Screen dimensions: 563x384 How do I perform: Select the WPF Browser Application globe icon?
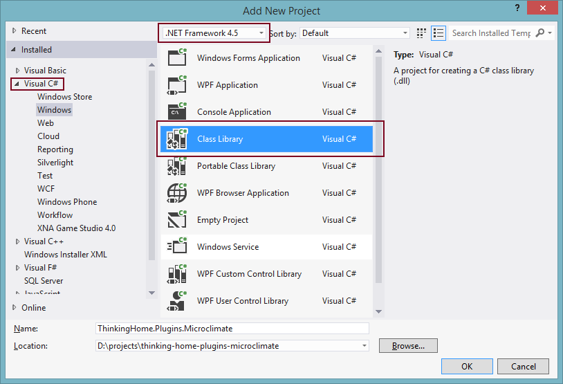point(177,192)
